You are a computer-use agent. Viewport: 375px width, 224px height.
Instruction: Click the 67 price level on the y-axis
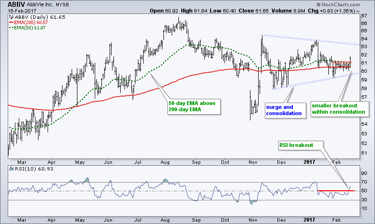point(364,16)
